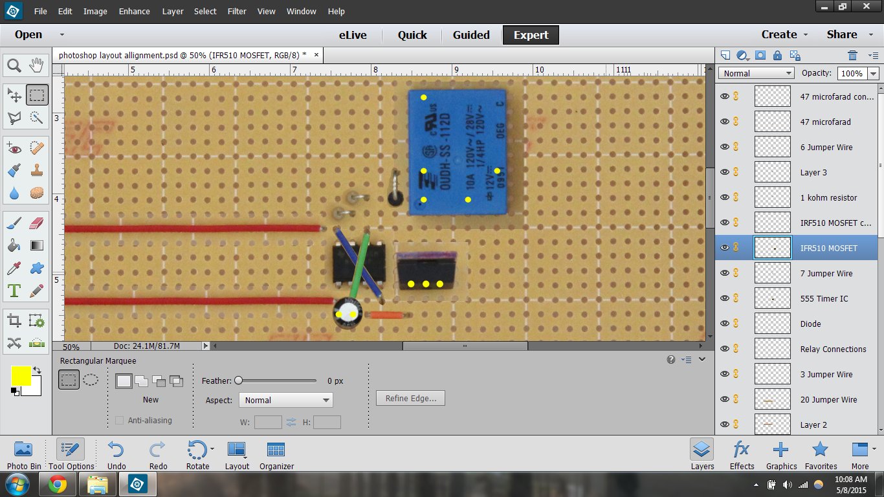Select the Clone Stamp tool

(37, 171)
